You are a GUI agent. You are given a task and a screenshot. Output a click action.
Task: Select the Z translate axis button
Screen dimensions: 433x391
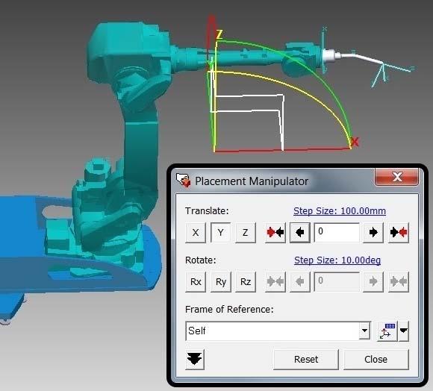[x=245, y=233]
